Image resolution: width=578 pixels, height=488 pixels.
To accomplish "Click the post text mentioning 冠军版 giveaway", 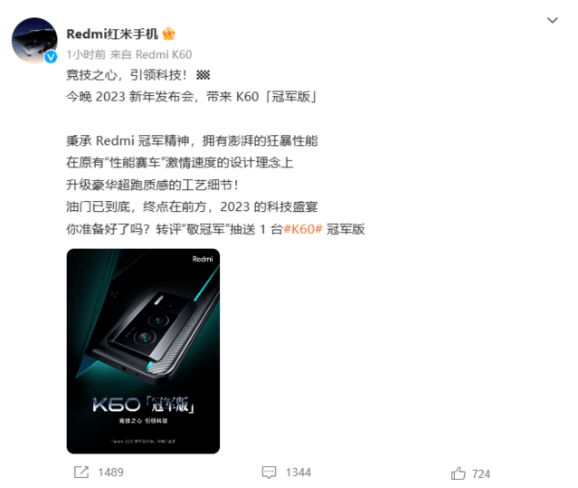I will 215,229.
